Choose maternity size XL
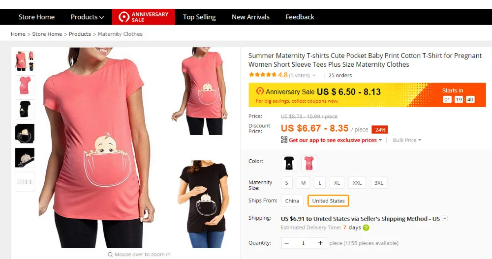The image size is (492, 259). coord(337,183)
